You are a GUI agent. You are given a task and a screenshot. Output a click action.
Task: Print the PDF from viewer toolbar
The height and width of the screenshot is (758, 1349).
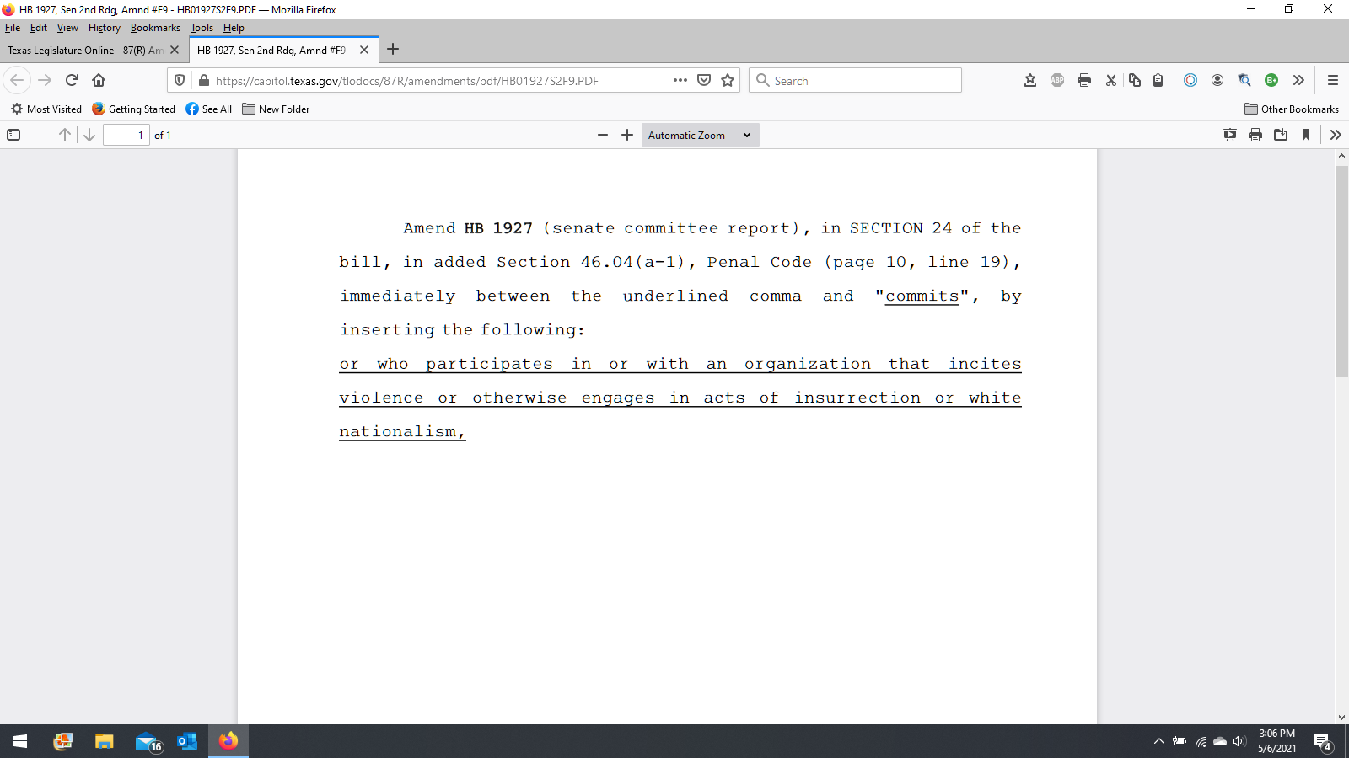pyautogui.click(x=1255, y=135)
